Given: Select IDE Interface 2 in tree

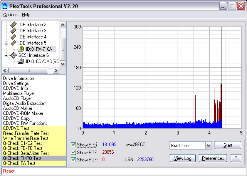Looking at the screenshot, I should pyautogui.click(x=32, y=25).
